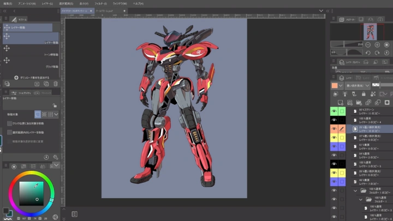Toggle Set as Reference Layer icon
The height and width of the screenshot is (221, 393).
345,94
